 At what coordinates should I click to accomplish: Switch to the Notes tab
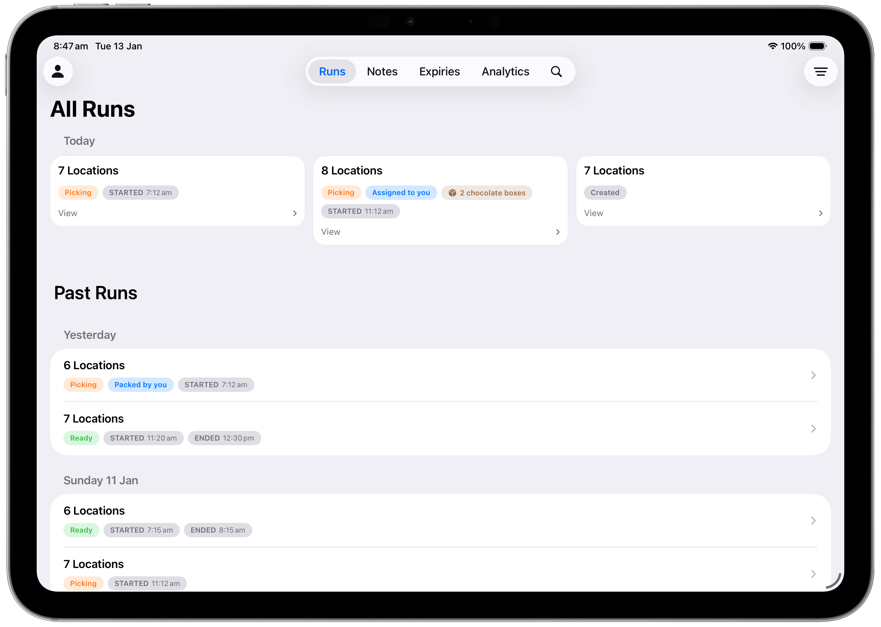tap(381, 71)
